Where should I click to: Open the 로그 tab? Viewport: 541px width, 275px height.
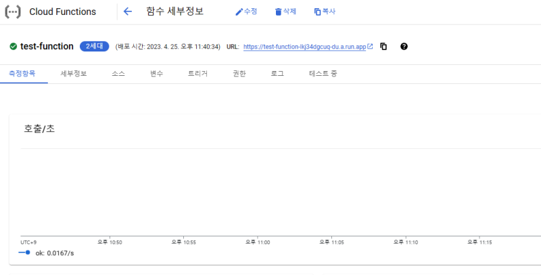point(277,73)
